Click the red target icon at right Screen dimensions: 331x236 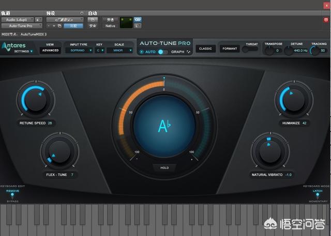[x=326, y=20]
